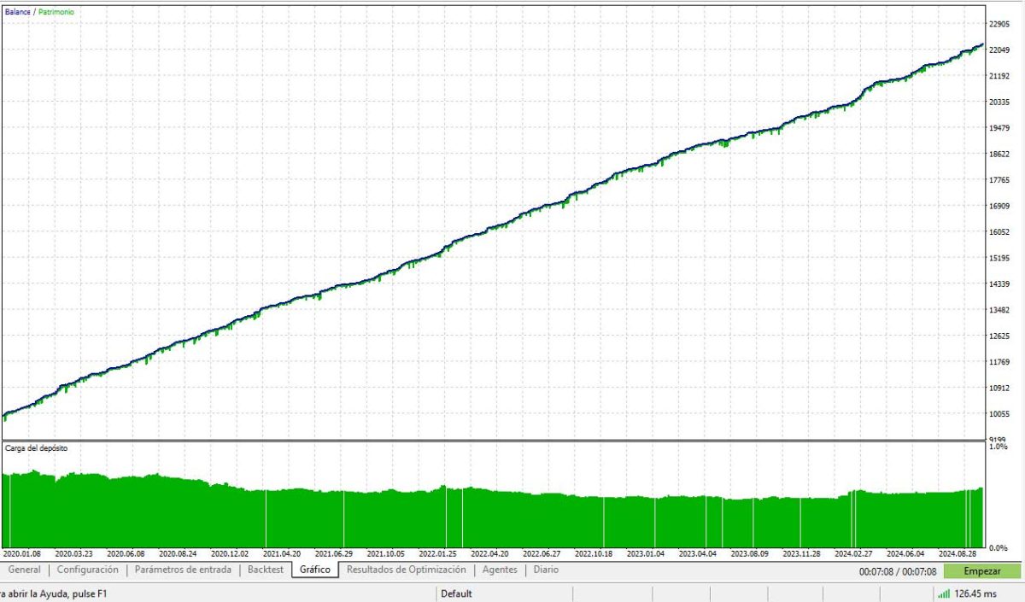Click the connection signal bars icon
The height and width of the screenshot is (602, 1025).
[x=943, y=593]
